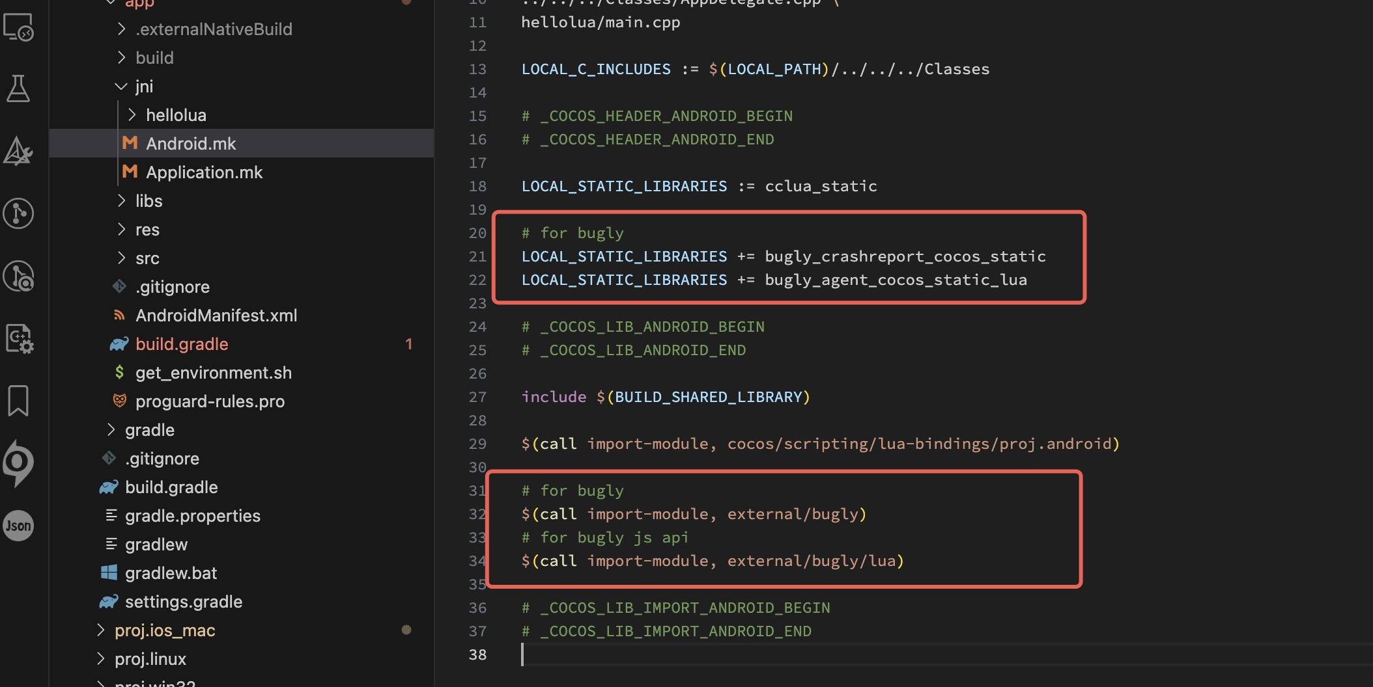Viewport: 1373px width, 687px height.
Task: Open the Remote Explorer view
Action: tap(18, 27)
